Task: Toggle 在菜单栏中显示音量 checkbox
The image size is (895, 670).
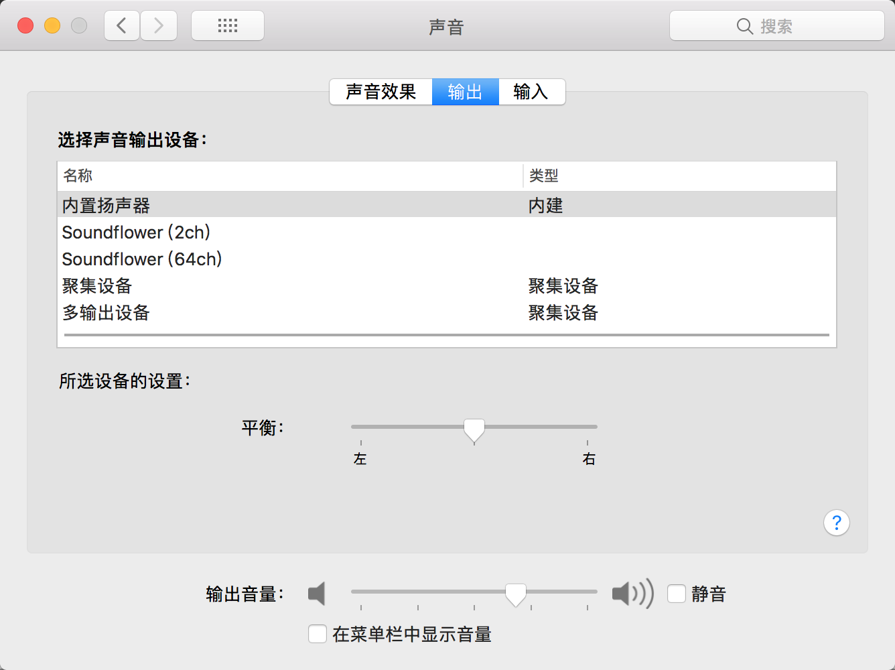Action: (318, 634)
